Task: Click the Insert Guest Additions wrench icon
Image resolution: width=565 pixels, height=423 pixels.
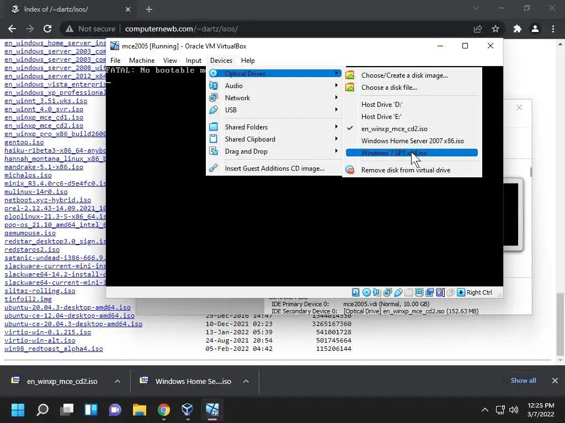Action: tap(214, 168)
